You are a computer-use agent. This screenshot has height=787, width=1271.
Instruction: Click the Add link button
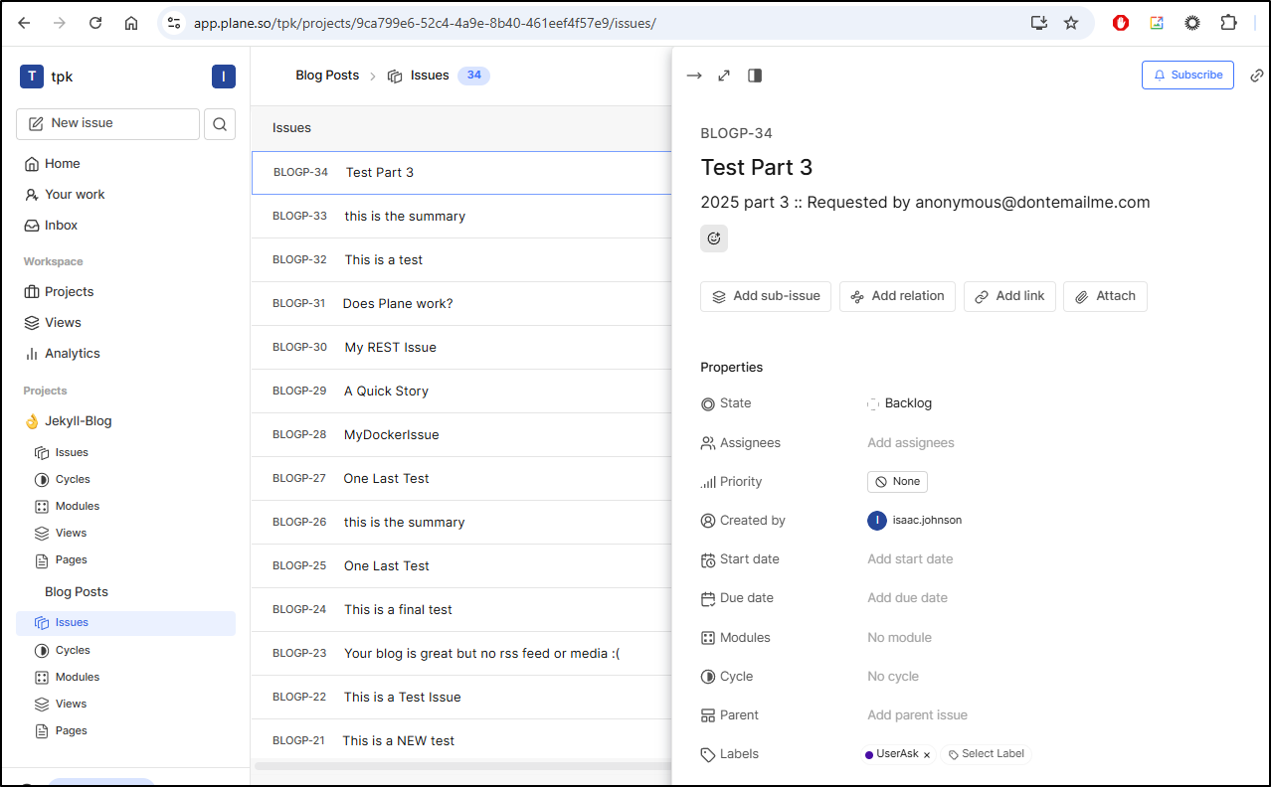(1009, 296)
